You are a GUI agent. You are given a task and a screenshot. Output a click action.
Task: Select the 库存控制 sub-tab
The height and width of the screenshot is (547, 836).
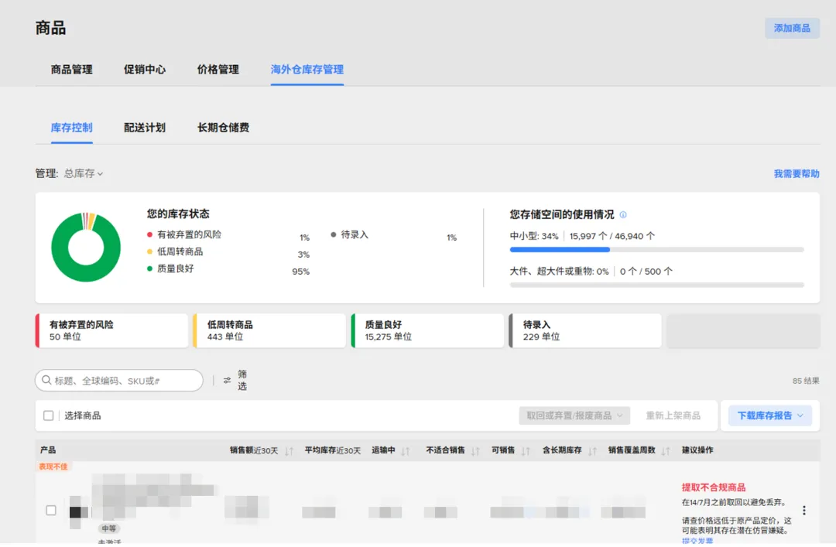coord(71,128)
